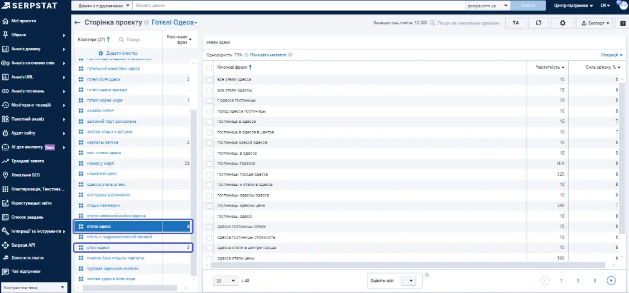This screenshot has height=293, width=629.
Task: Click the Введіть домен input field
Action: (x=299, y=6)
